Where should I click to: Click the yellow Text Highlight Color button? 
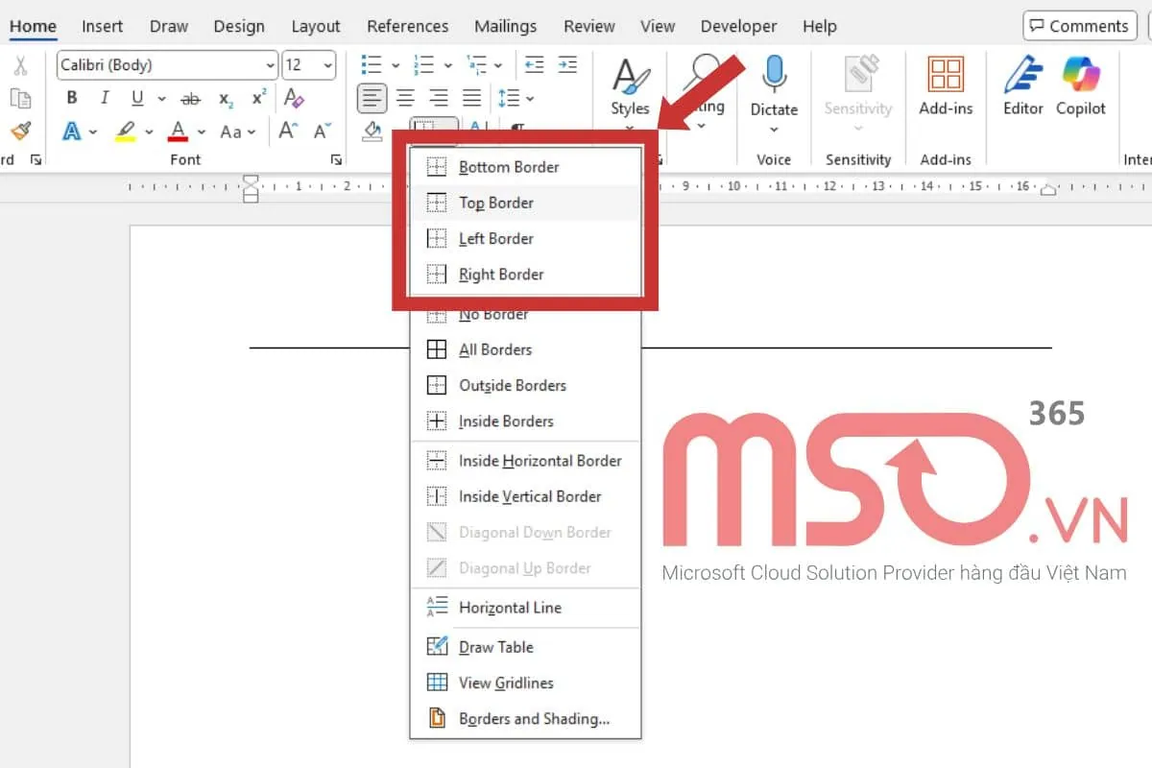tap(125, 131)
